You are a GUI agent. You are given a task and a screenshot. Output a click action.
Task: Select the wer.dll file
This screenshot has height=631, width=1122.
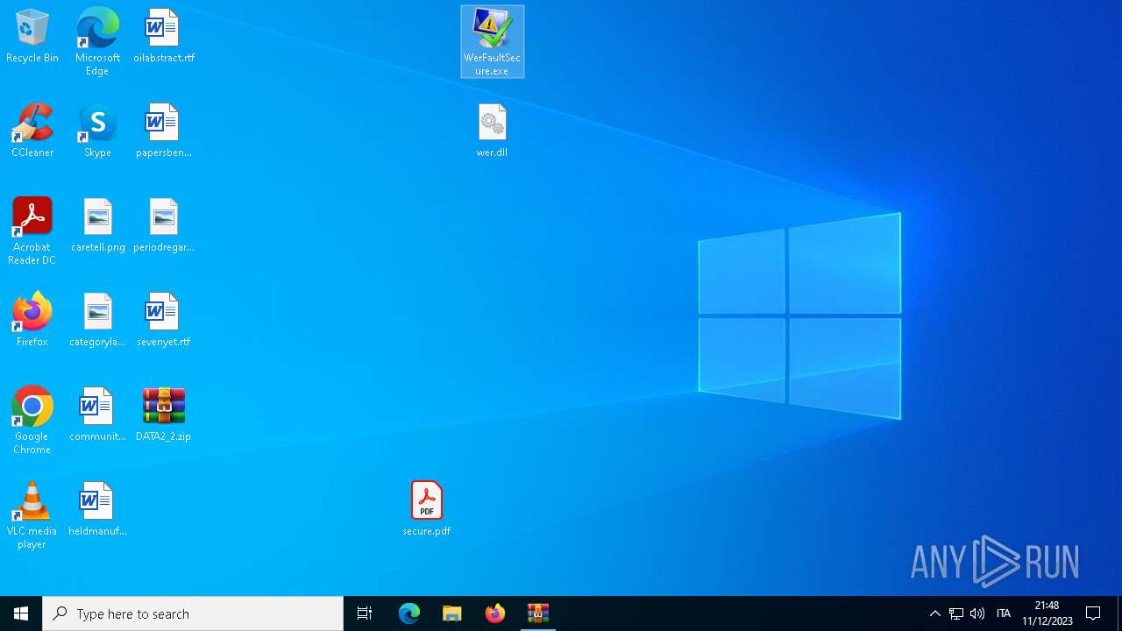point(493,131)
